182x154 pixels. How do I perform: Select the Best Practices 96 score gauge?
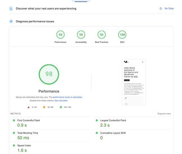coord(102,35)
